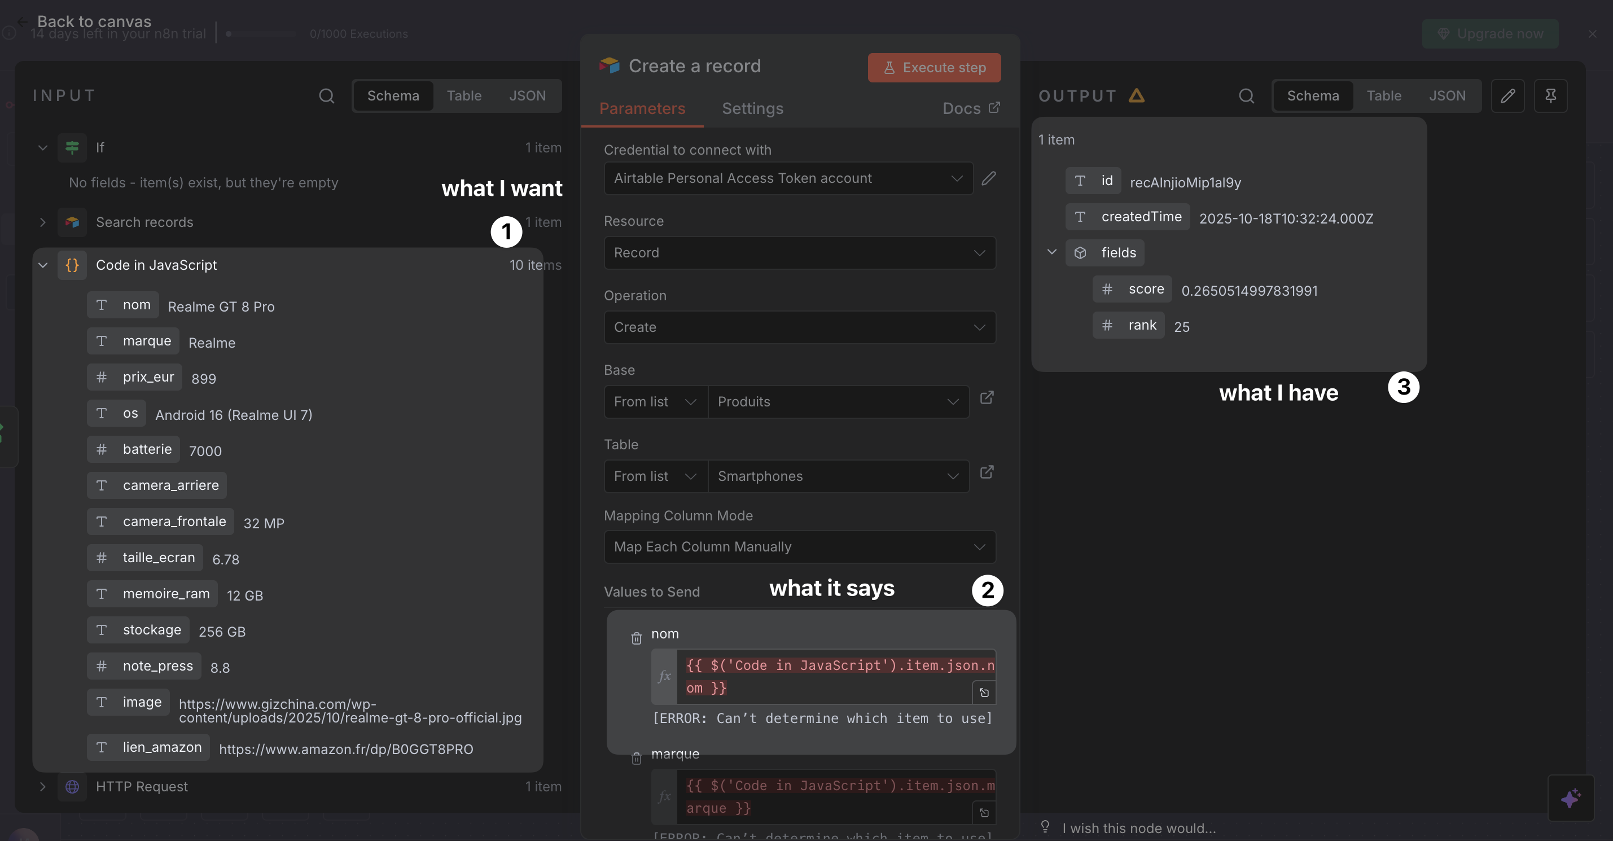Click the OUTPUT panel search icon
1613x841 pixels.
pos(1246,96)
